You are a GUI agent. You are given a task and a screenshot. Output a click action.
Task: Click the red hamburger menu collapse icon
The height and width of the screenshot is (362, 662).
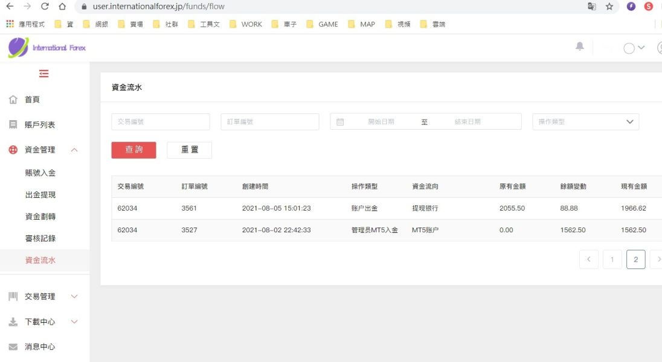pyautogui.click(x=43, y=74)
